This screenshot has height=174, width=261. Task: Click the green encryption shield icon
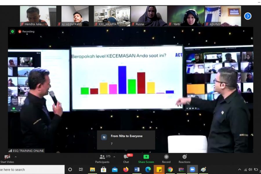tap(12, 31)
